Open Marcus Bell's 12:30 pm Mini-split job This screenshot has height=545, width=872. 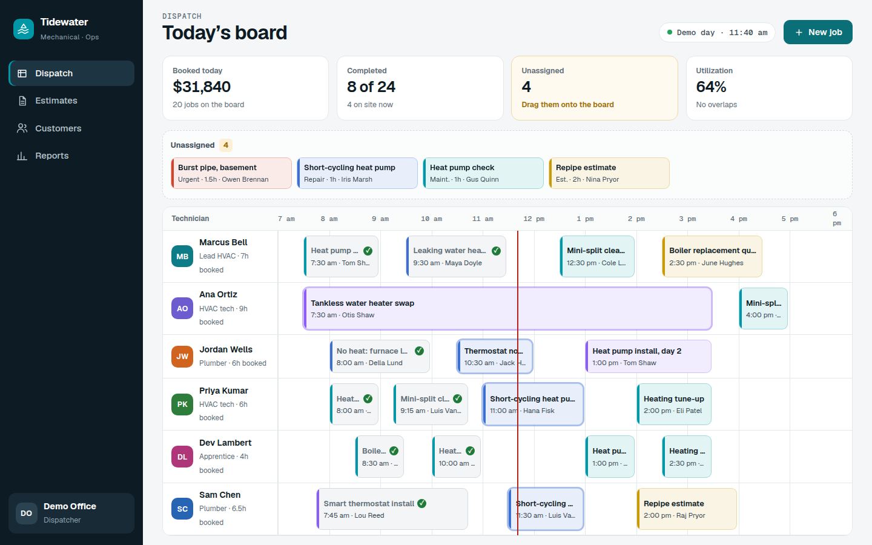pos(597,256)
